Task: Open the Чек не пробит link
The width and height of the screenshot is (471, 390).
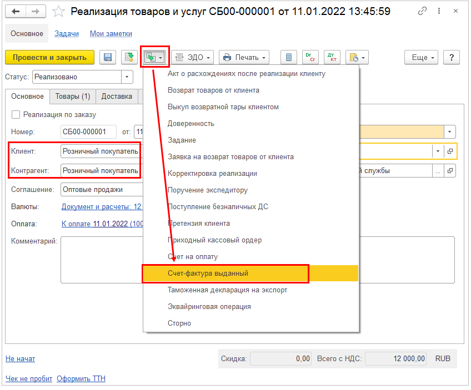Action: click(29, 379)
